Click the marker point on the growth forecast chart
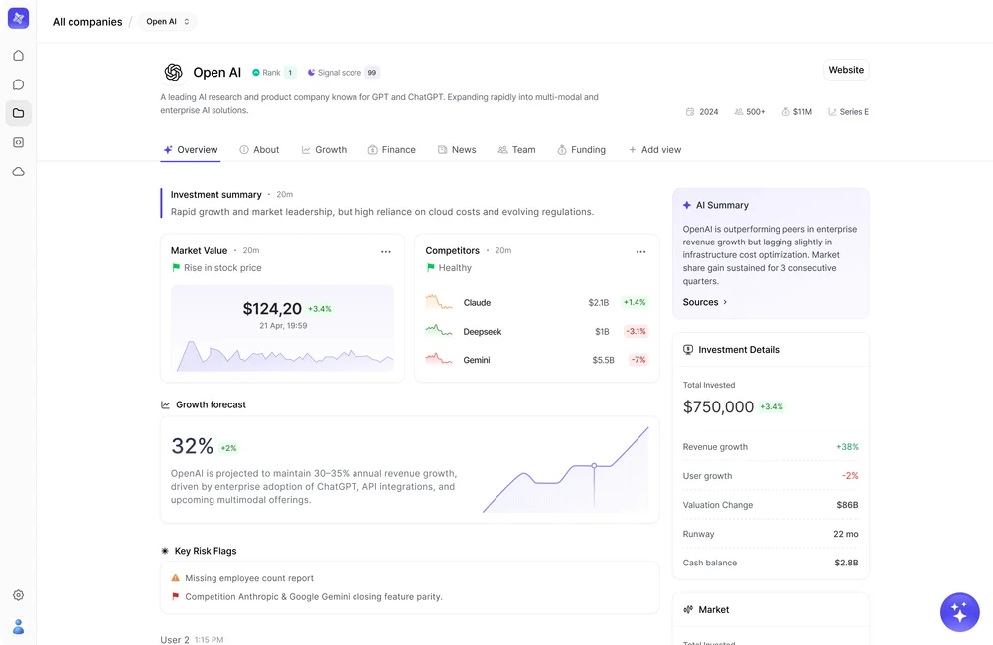 click(x=594, y=466)
